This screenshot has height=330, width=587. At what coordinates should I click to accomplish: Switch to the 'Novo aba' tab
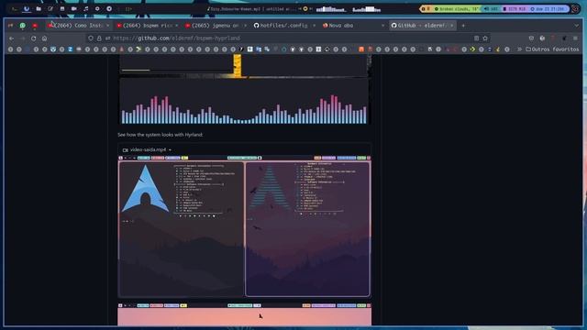coord(352,26)
